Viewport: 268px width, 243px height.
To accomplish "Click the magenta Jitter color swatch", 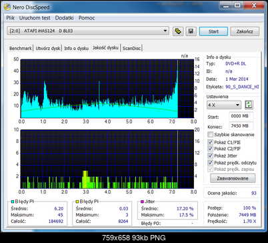I will (x=143, y=202).
